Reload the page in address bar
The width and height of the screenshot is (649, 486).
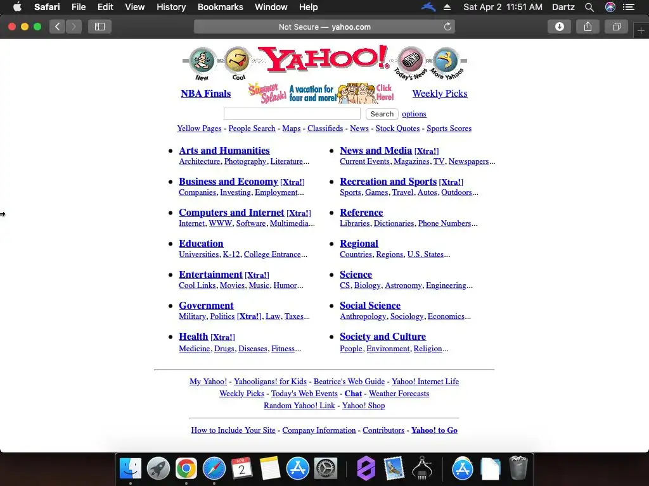447,27
